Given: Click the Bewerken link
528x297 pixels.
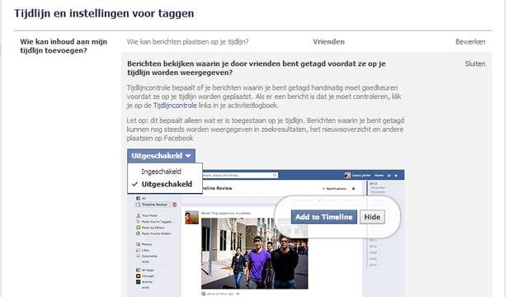Looking at the screenshot, I should pos(470,42).
